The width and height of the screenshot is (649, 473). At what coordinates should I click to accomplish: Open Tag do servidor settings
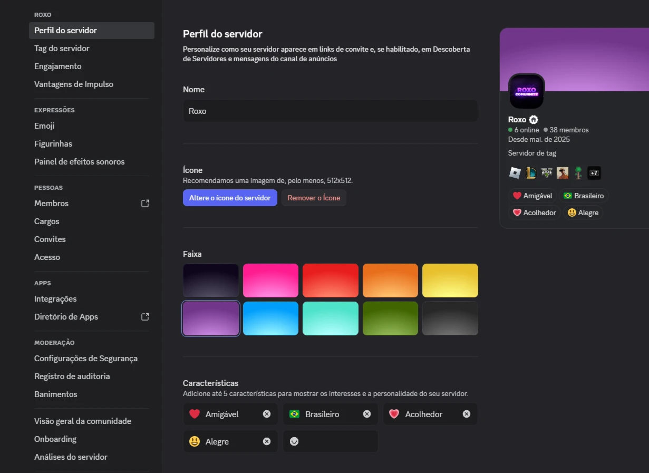coord(62,49)
